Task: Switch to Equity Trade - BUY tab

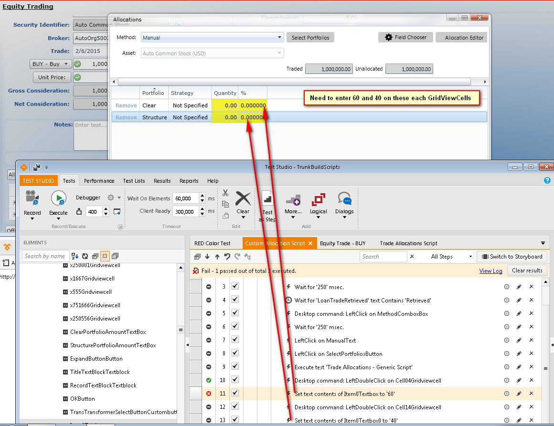Action: (x=343, y=243)
